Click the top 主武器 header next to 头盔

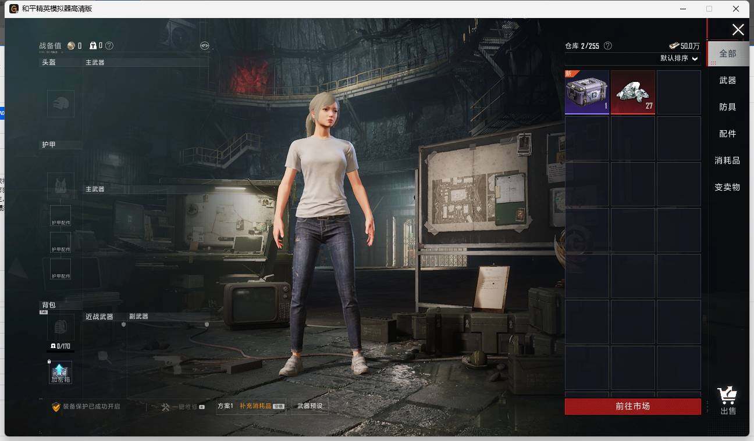[x=95, y=62]
